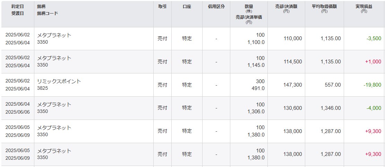Click the 実現損益 column header
This screenshot has width=385, height=167.
(364, 6)
